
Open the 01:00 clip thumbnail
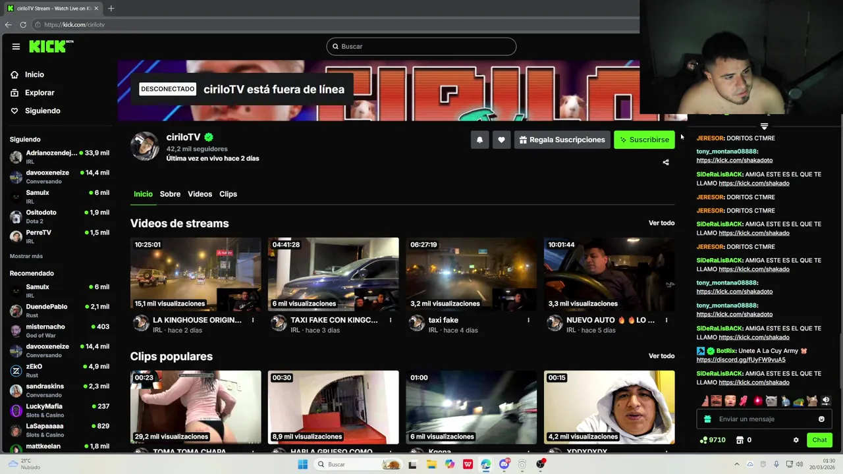[x=471, y=408]
